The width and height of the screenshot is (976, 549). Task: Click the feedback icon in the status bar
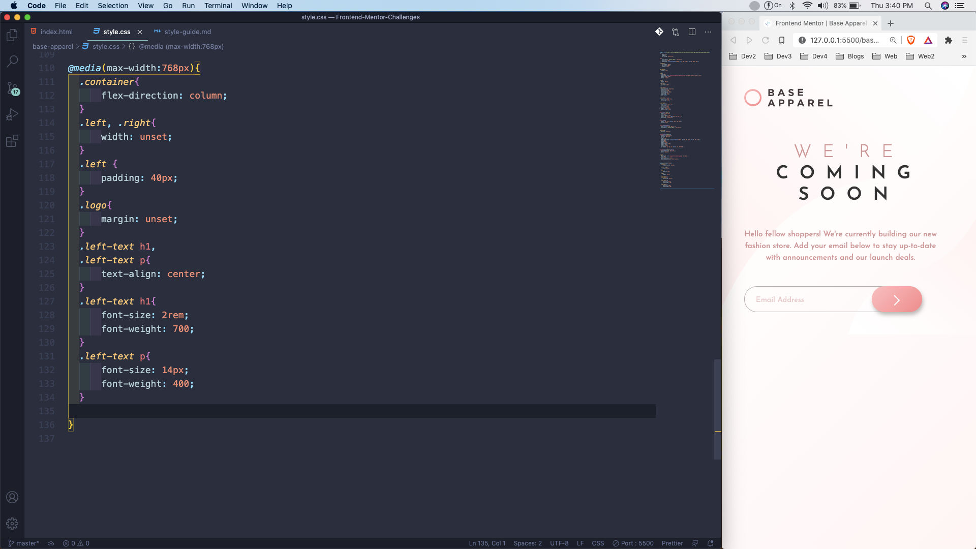coord(695,543)
